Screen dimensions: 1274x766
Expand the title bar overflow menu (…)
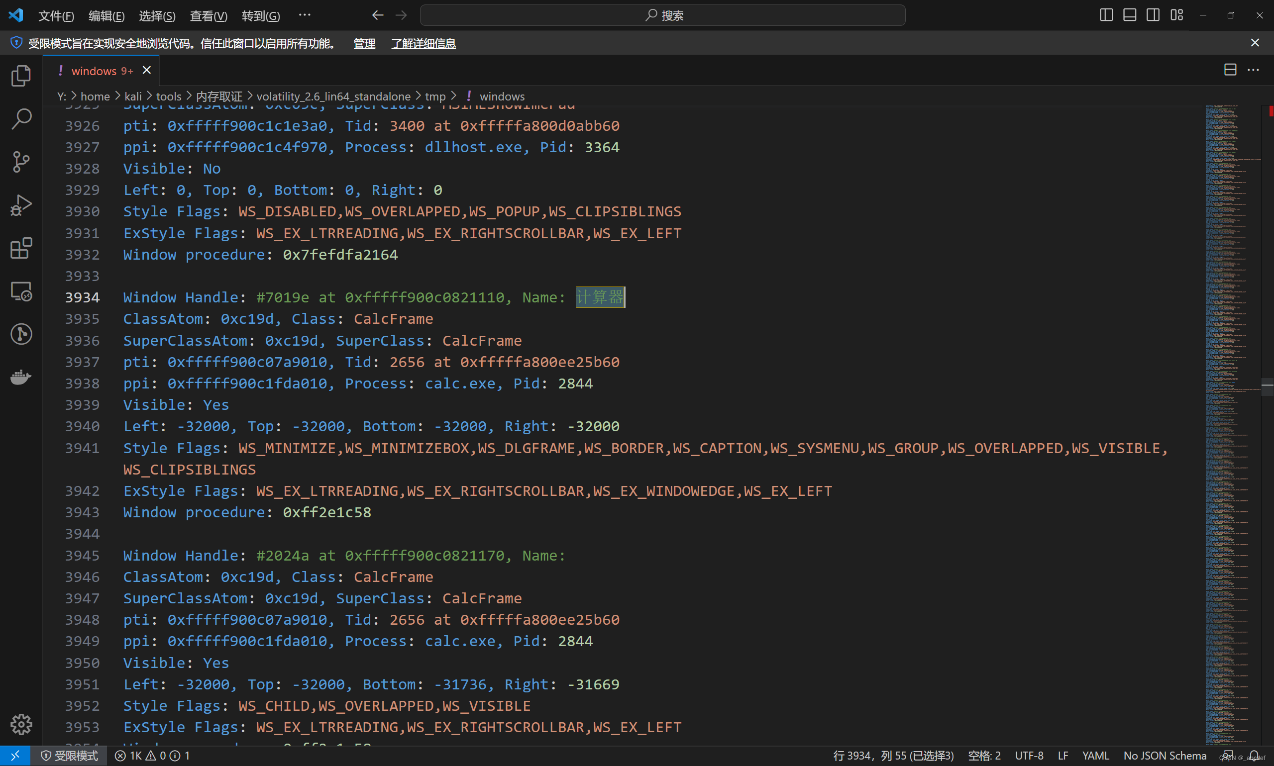(x=305, y=15)
